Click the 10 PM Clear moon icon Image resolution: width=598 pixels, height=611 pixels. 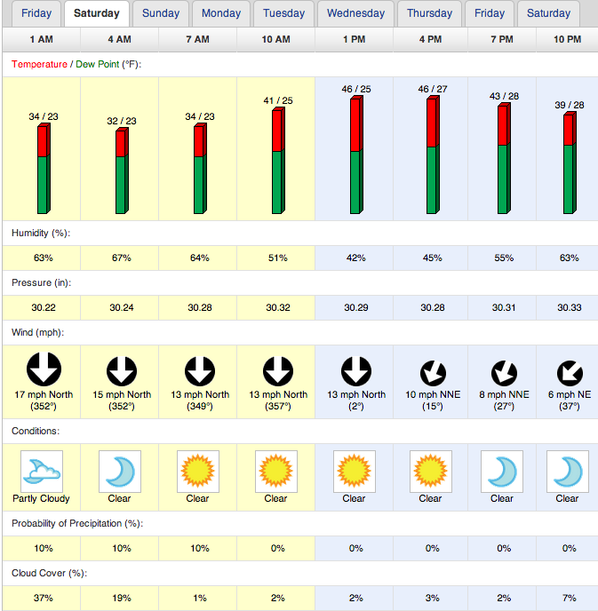tap(568, 472)
